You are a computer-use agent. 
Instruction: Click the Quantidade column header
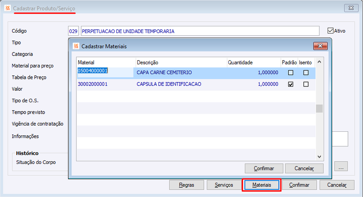click(254, 62)
